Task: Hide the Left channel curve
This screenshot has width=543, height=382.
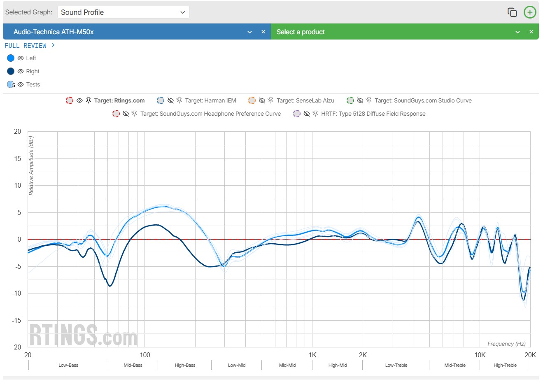Action: (x=21, y=58)
